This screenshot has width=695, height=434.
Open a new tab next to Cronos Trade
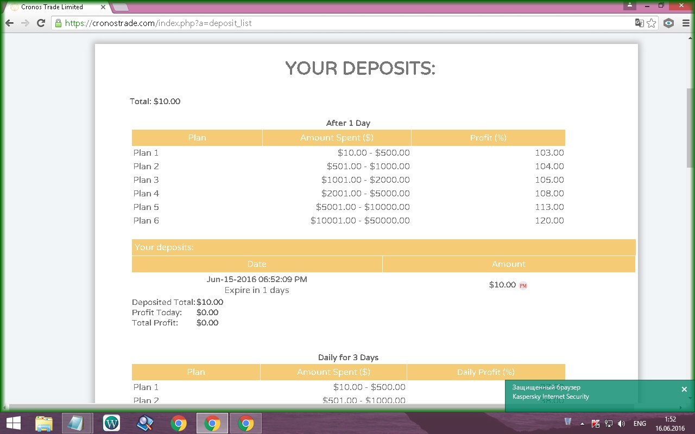click(121, 7)
